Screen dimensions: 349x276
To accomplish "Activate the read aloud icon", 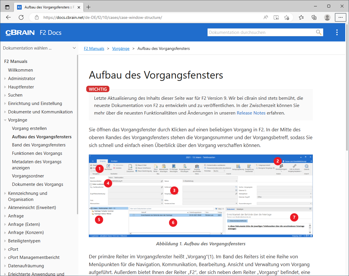I will pyautogui.click(x=266, y=17).
